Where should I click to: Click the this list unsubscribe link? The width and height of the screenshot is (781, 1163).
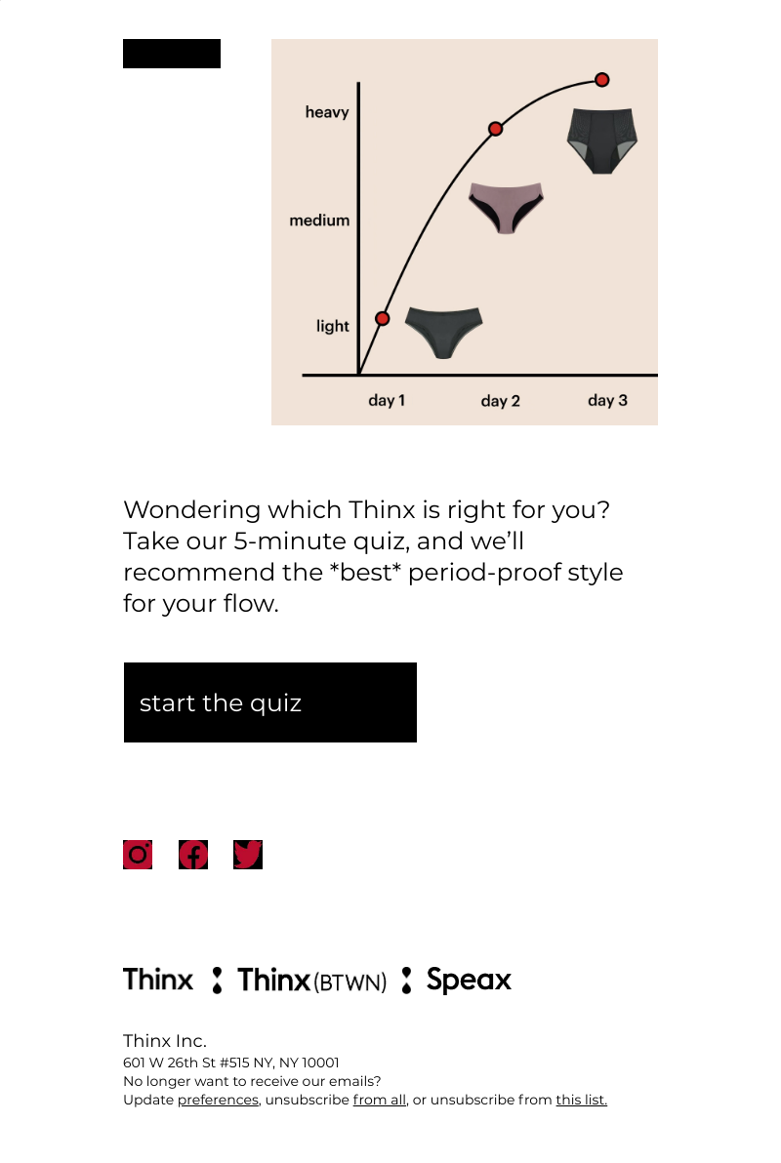[x=581, y=1100]
